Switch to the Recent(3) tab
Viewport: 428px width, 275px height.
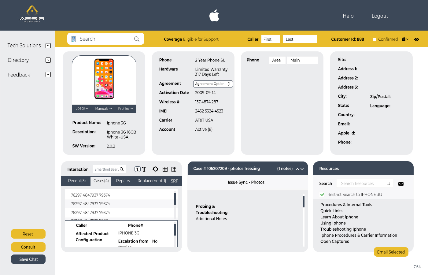[x=77, y=181]
